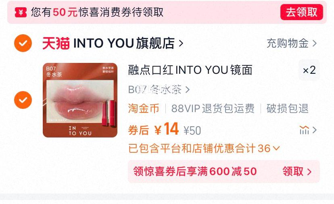Click the 去领取 button
The image size is (334, 204).
pyautogui.click(x=301, y=12)
